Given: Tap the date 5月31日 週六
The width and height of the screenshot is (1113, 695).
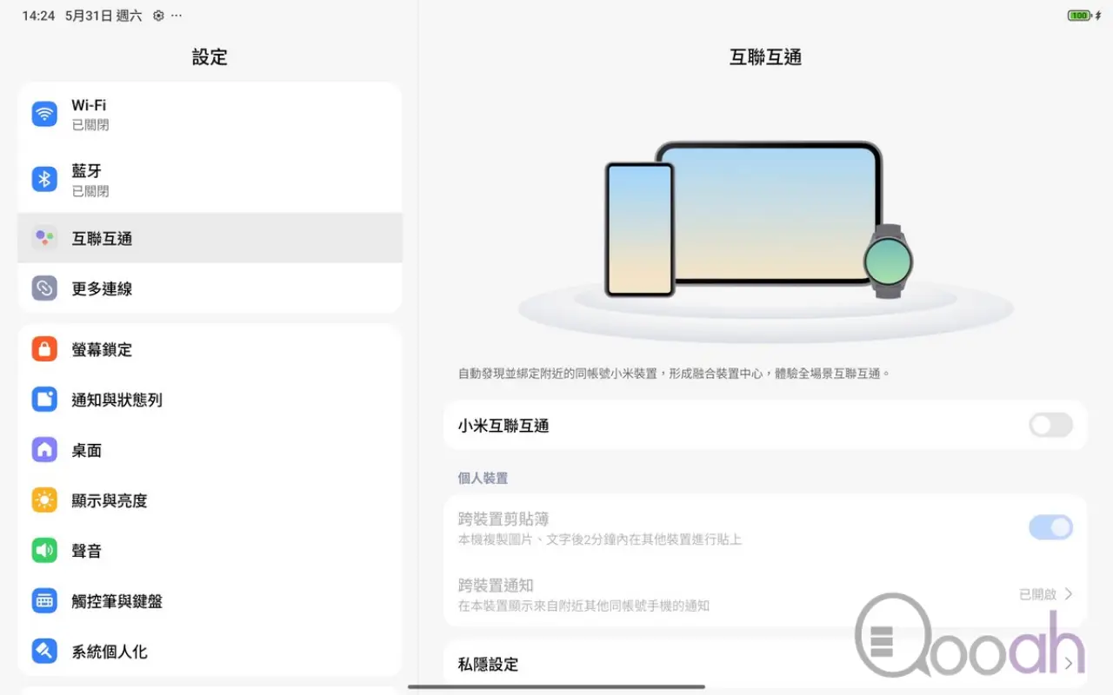Looking at the screenshot, I should [x=103, y=16].
